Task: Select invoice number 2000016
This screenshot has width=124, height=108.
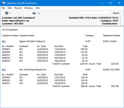Action: coord(6,58)
